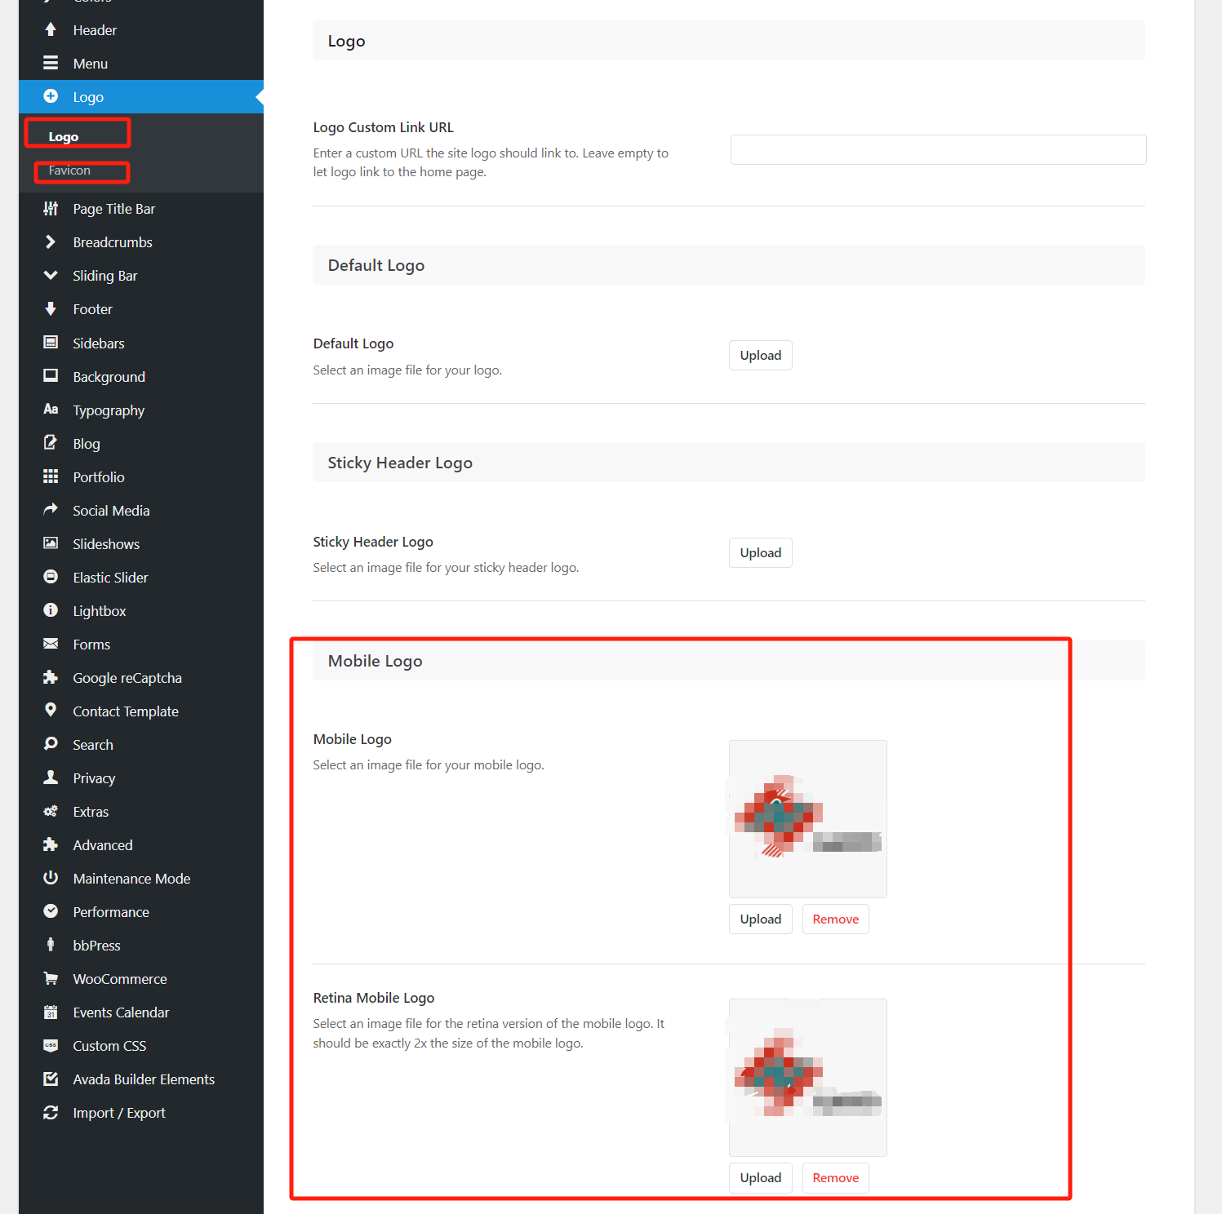Select the Background section
1222x1214 pixels.
click(109, 376)
